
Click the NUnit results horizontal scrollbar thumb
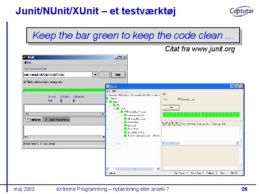pos(172,143)
